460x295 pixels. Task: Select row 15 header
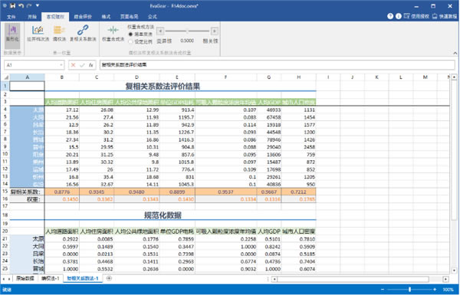coord(5,192)
